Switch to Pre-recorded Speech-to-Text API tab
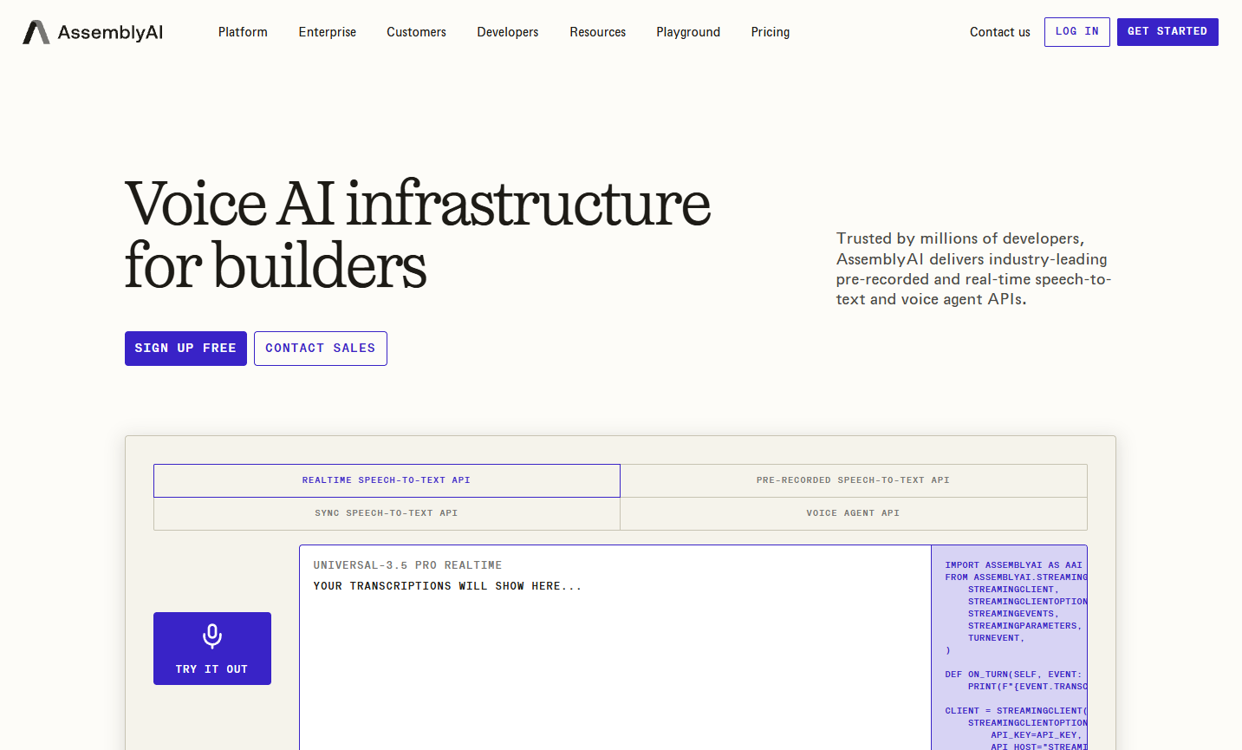1242x750 pixels. [854, 480]
